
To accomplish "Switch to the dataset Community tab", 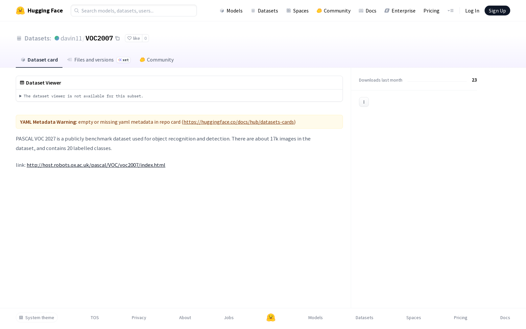I will 156,60.
